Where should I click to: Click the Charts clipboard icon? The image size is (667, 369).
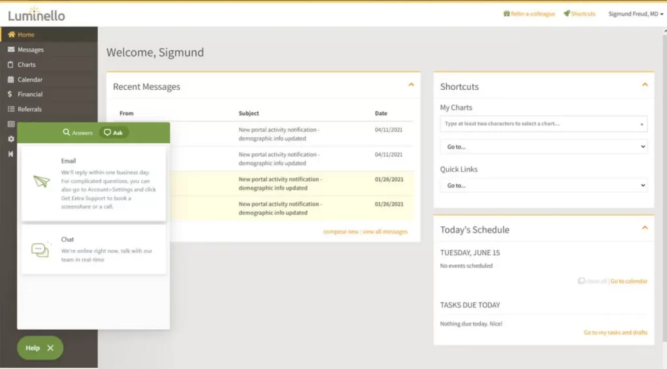pyautogui.click(x=10, y=64)
